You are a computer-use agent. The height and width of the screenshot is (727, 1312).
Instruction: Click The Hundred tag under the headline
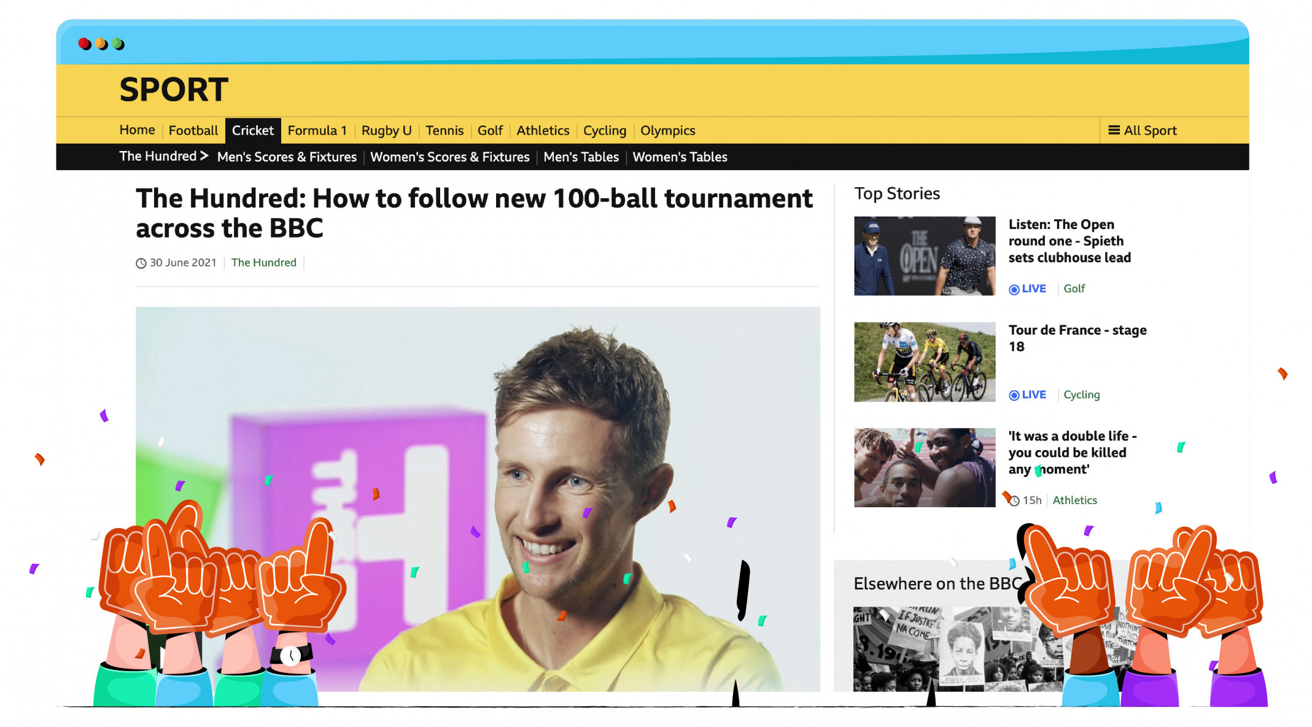(x=263, y=262)
